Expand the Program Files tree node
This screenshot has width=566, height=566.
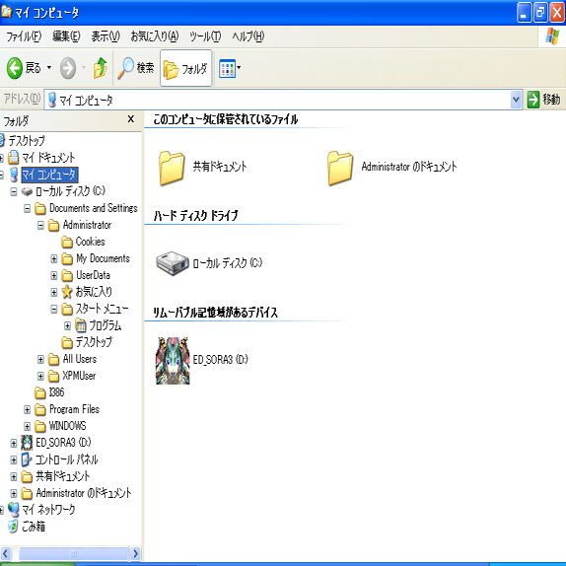pos(27,409)
